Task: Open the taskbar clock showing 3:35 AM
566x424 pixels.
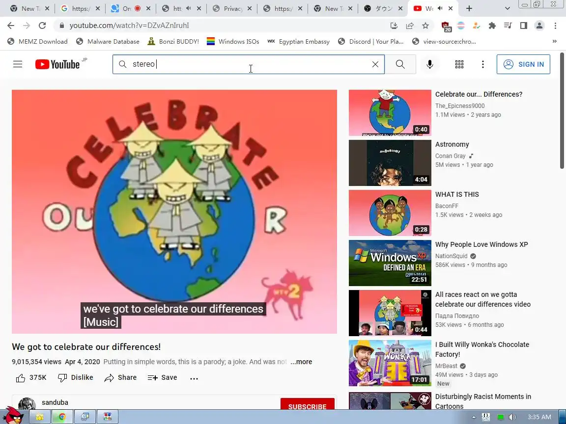Action: [x=539, y=417]
